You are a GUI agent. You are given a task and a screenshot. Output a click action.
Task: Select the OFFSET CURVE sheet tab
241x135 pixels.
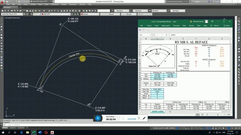(x=157, y=112)
